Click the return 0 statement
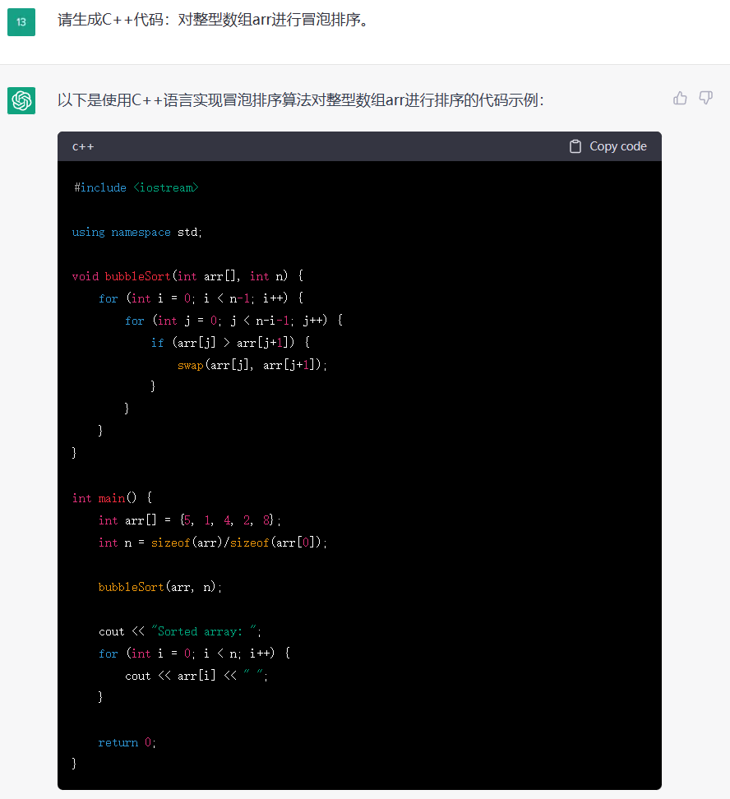Screen dimensions: 730x799 pos(127,742)
